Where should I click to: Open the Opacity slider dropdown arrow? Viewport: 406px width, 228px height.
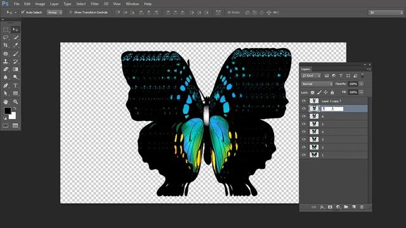coord(361,84)
